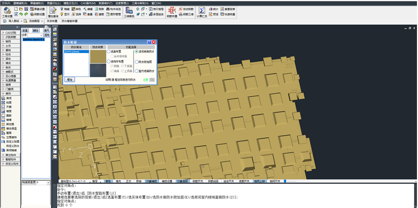
Task: Click the 快速核量 quick check icon
Action: [x=228, y=15]
